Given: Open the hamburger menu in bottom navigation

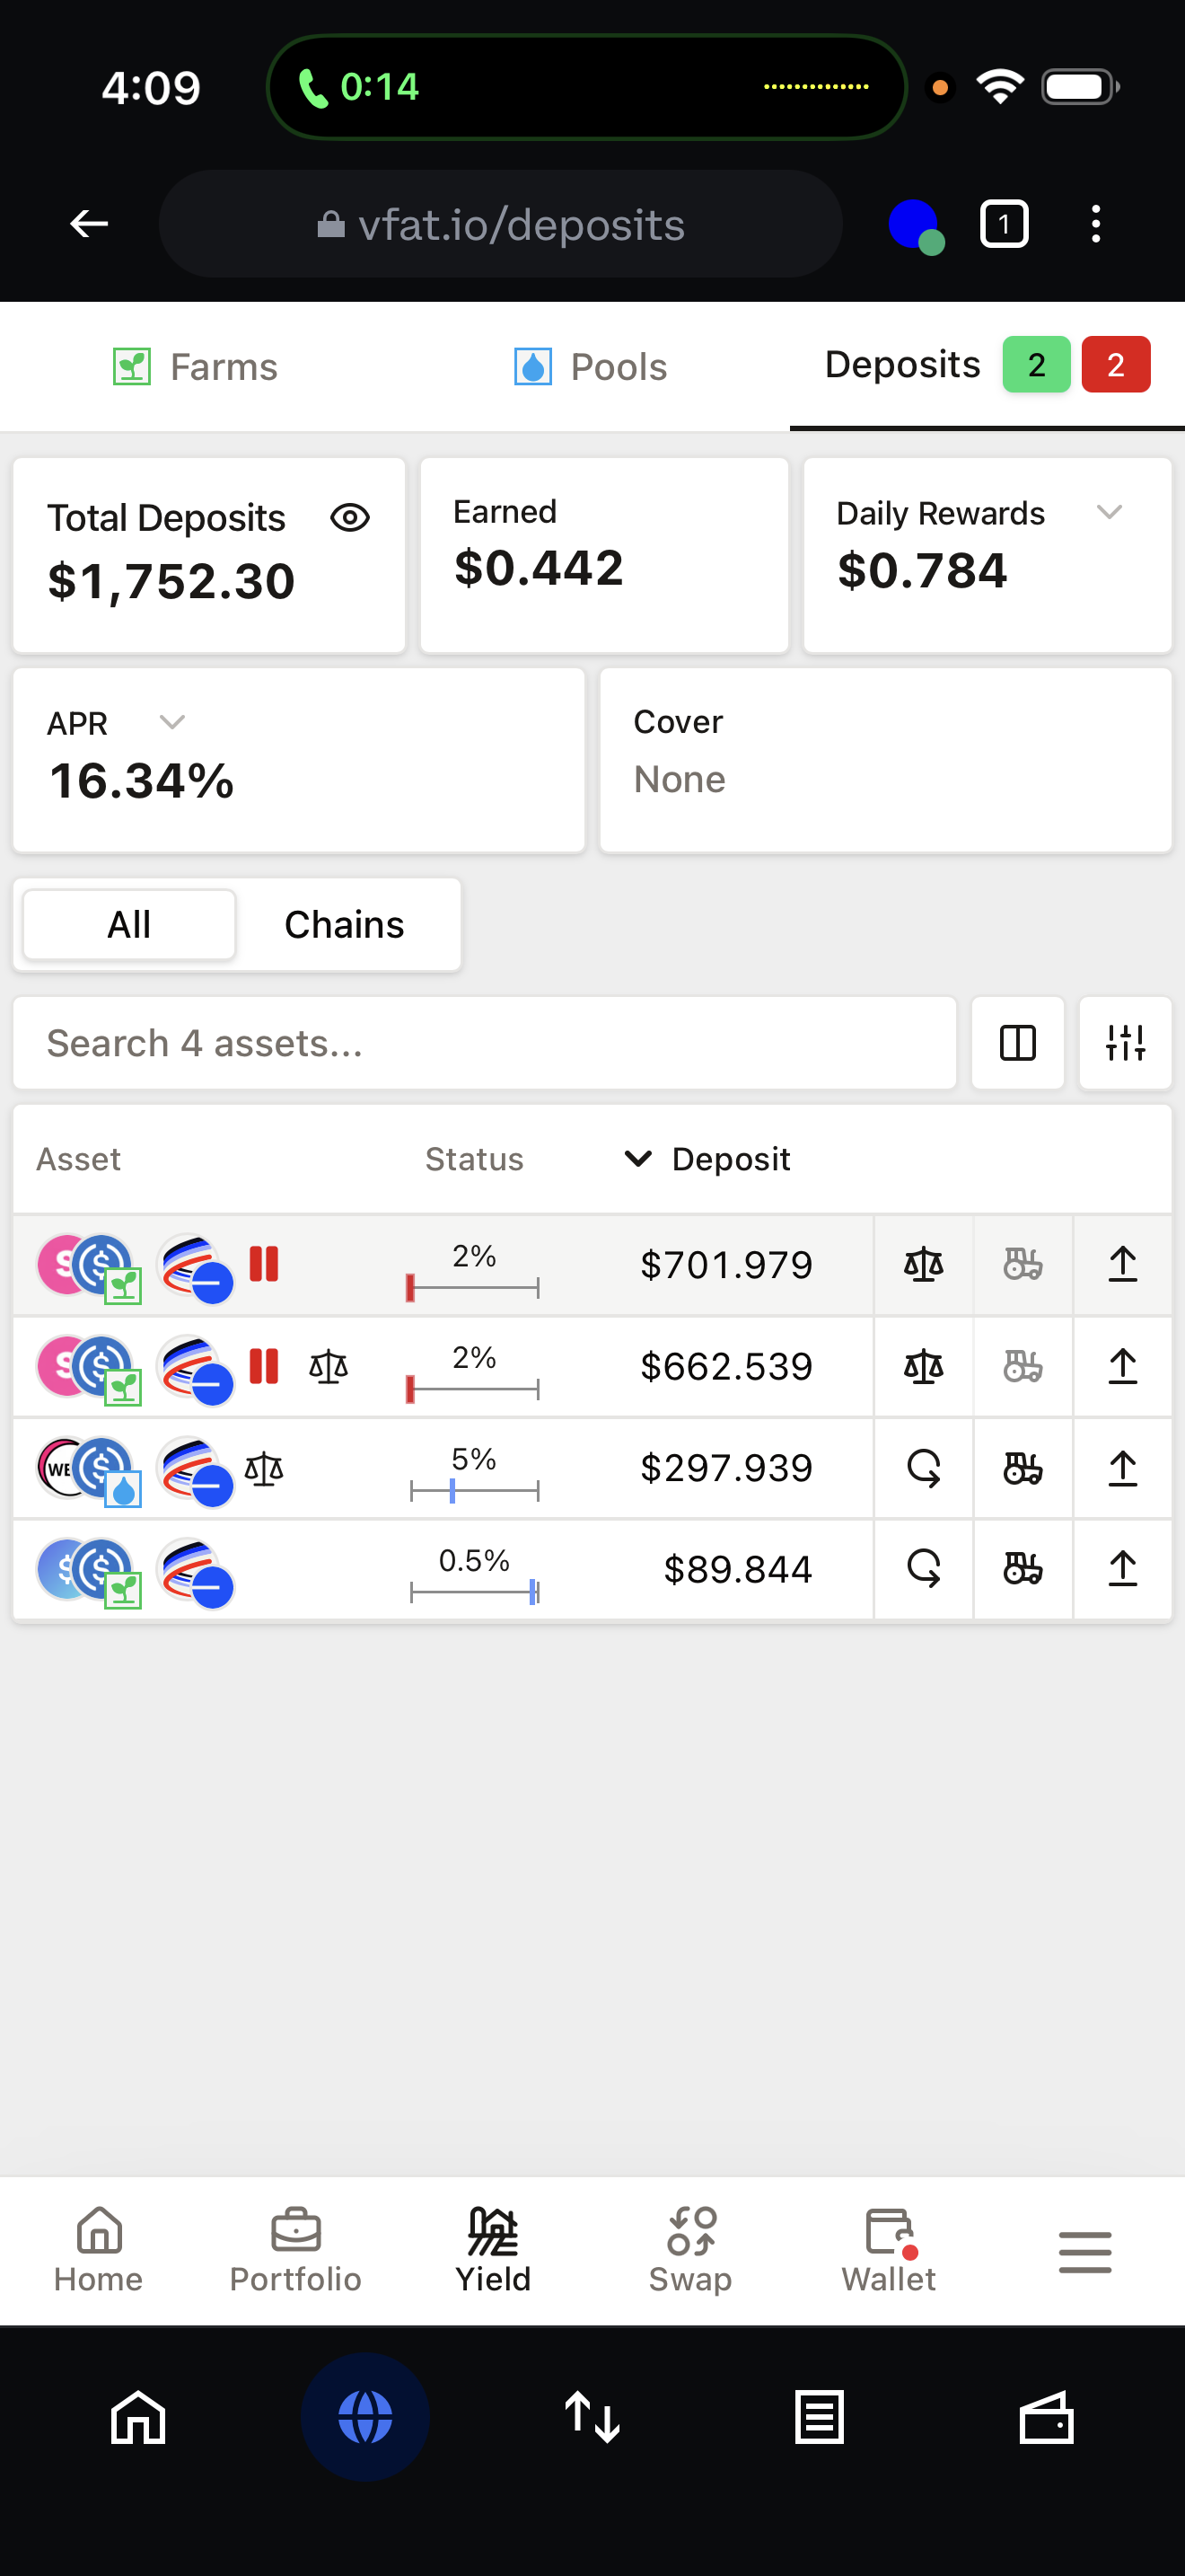Looking at the screenshot, I should tap(1085, 2252).
